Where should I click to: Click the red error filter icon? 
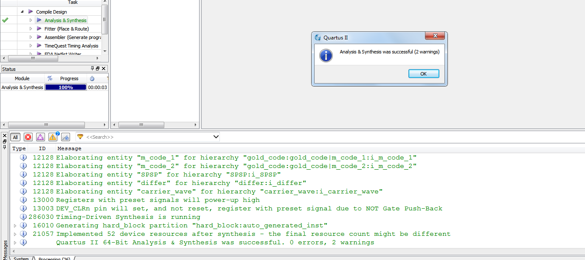[28, 137]
